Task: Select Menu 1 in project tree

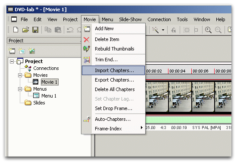Action: tap(49, 96)
